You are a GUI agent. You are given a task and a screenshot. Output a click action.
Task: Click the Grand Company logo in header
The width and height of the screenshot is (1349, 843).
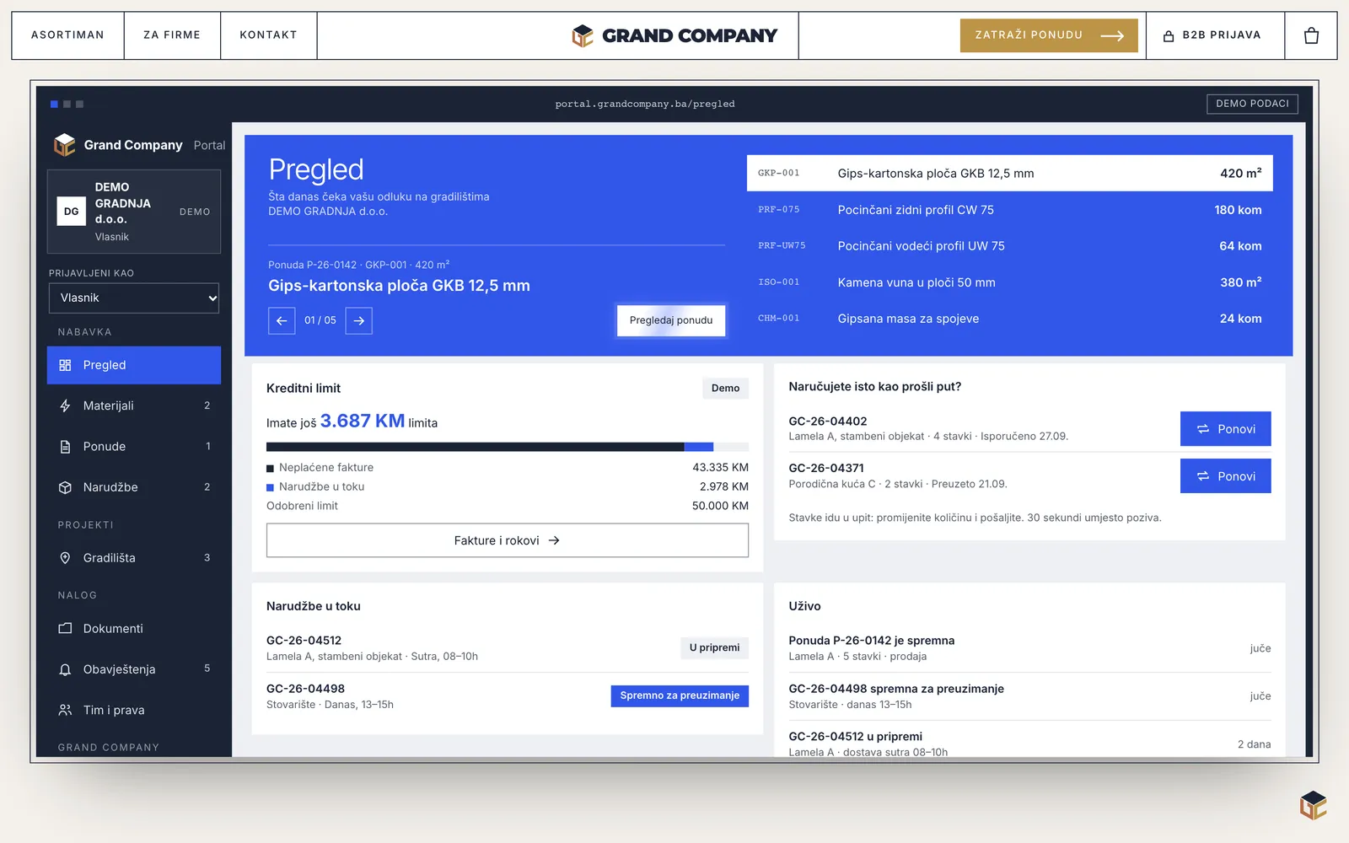click(x=674, y=35)
